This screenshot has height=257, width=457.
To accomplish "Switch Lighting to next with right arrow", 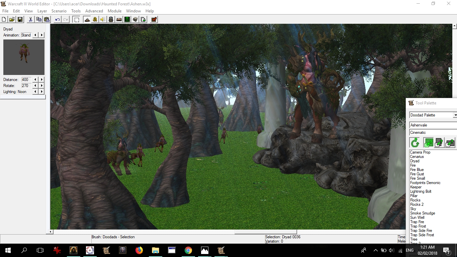I will [x=41, y=92].
